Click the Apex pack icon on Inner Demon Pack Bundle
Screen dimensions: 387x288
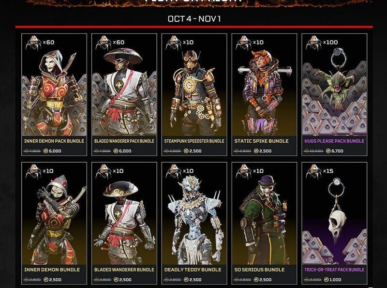[33, 43]
